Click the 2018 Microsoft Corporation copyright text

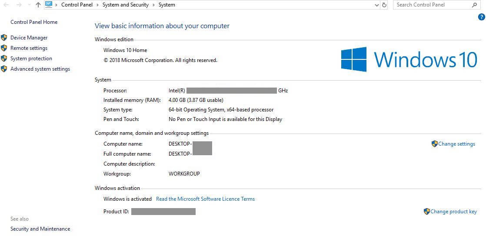click(x=160, y=60)
